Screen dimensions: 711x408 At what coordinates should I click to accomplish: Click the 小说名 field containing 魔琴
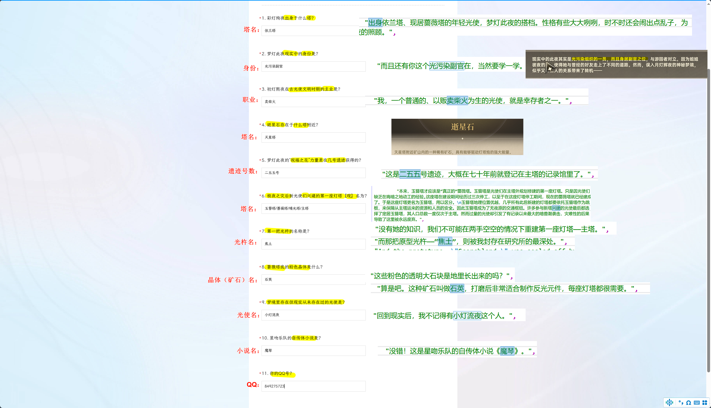click(313, 351)
